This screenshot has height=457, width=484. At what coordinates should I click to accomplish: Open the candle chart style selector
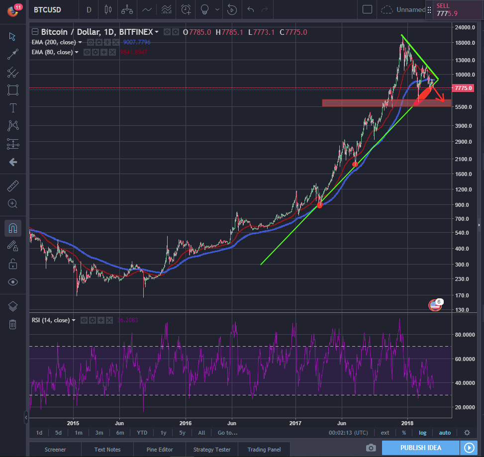[108, 9]
